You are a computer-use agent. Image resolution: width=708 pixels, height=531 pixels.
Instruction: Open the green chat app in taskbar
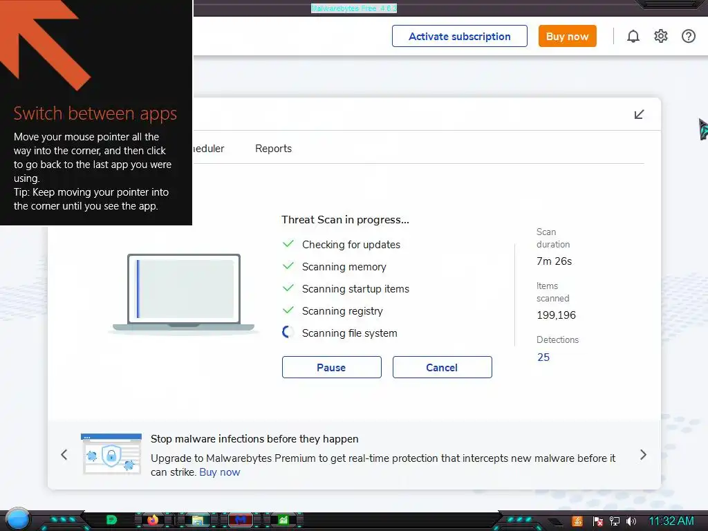point(111,520)
